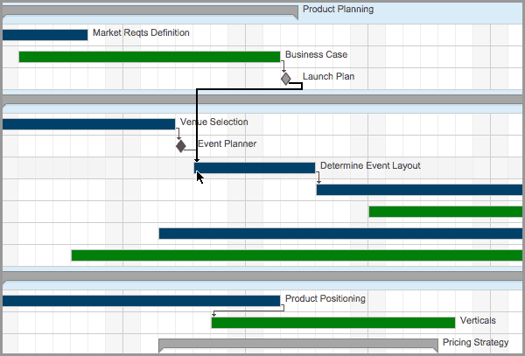This screenshot has width=525, height=356.
Task: Click the Pricing Strategy summary bar
Action: point(297,344)
